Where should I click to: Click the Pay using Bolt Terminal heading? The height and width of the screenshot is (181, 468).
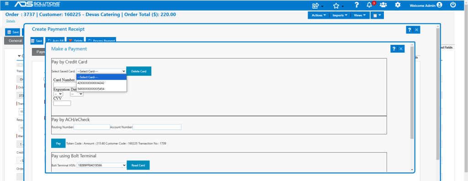[74, 156]
